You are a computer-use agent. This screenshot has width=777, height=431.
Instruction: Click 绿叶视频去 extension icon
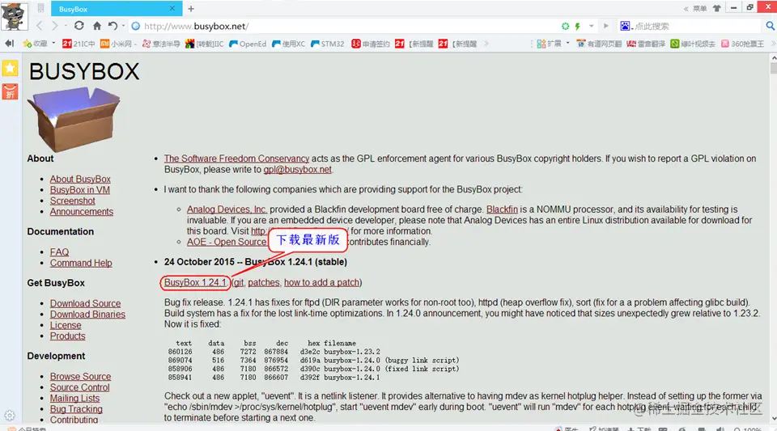pyautogui.click(x=693, y=44)
